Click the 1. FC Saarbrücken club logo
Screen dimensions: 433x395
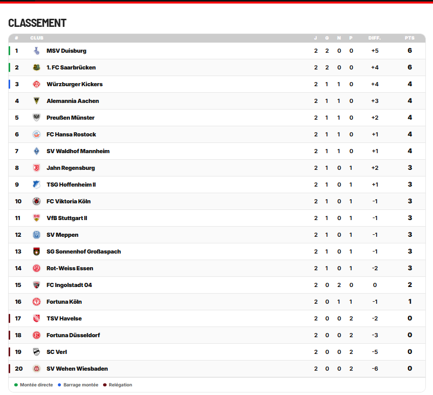[37, 67]
